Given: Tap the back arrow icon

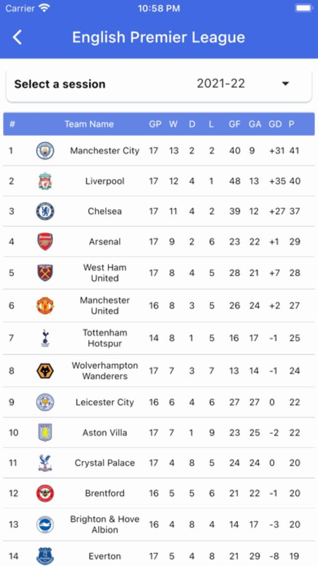Looking at the screenshot, I should point(17,37).
